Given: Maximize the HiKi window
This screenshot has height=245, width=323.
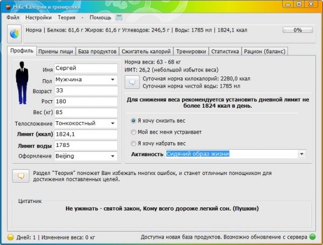Looking at the screenshot, I should (x=299, y=4).
